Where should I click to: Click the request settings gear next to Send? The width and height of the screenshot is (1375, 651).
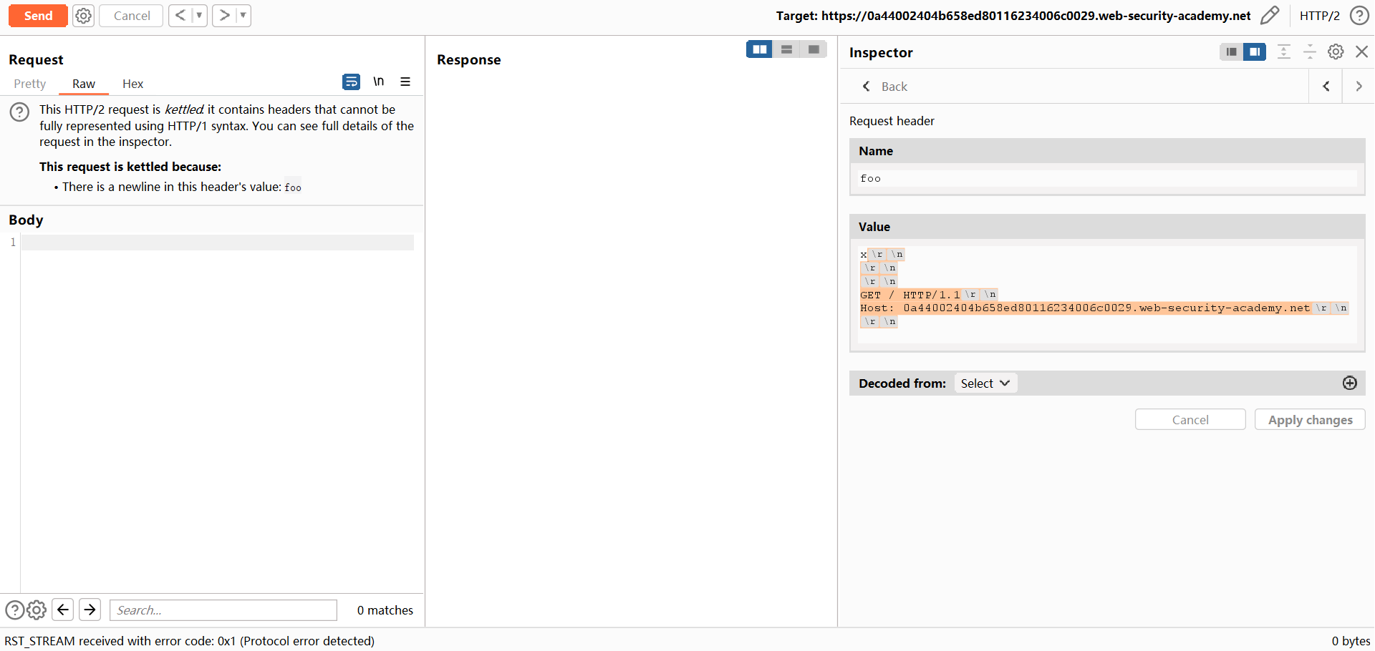click(x=84, y=16)
